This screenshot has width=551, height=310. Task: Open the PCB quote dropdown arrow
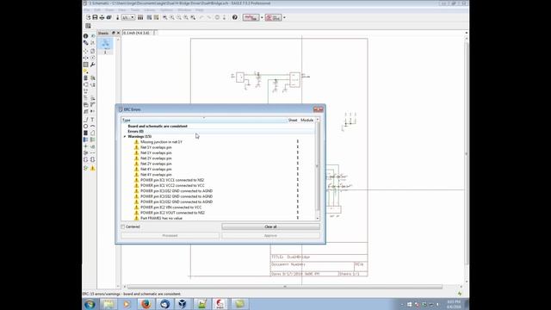pos(284,17)
